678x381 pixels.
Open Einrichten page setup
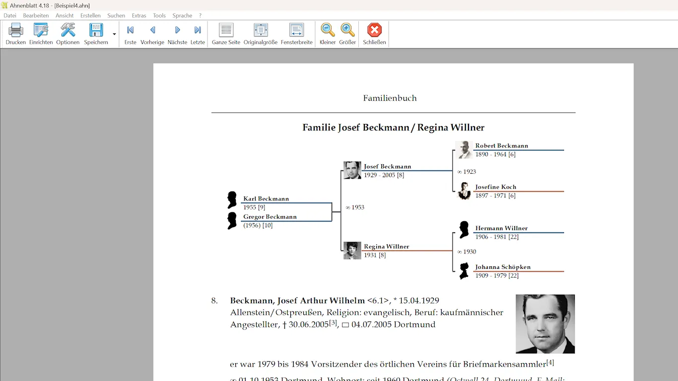click(41, 30)
